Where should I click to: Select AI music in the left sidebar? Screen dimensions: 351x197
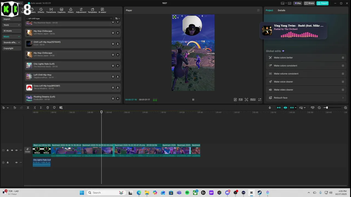(x=11, y=31)
